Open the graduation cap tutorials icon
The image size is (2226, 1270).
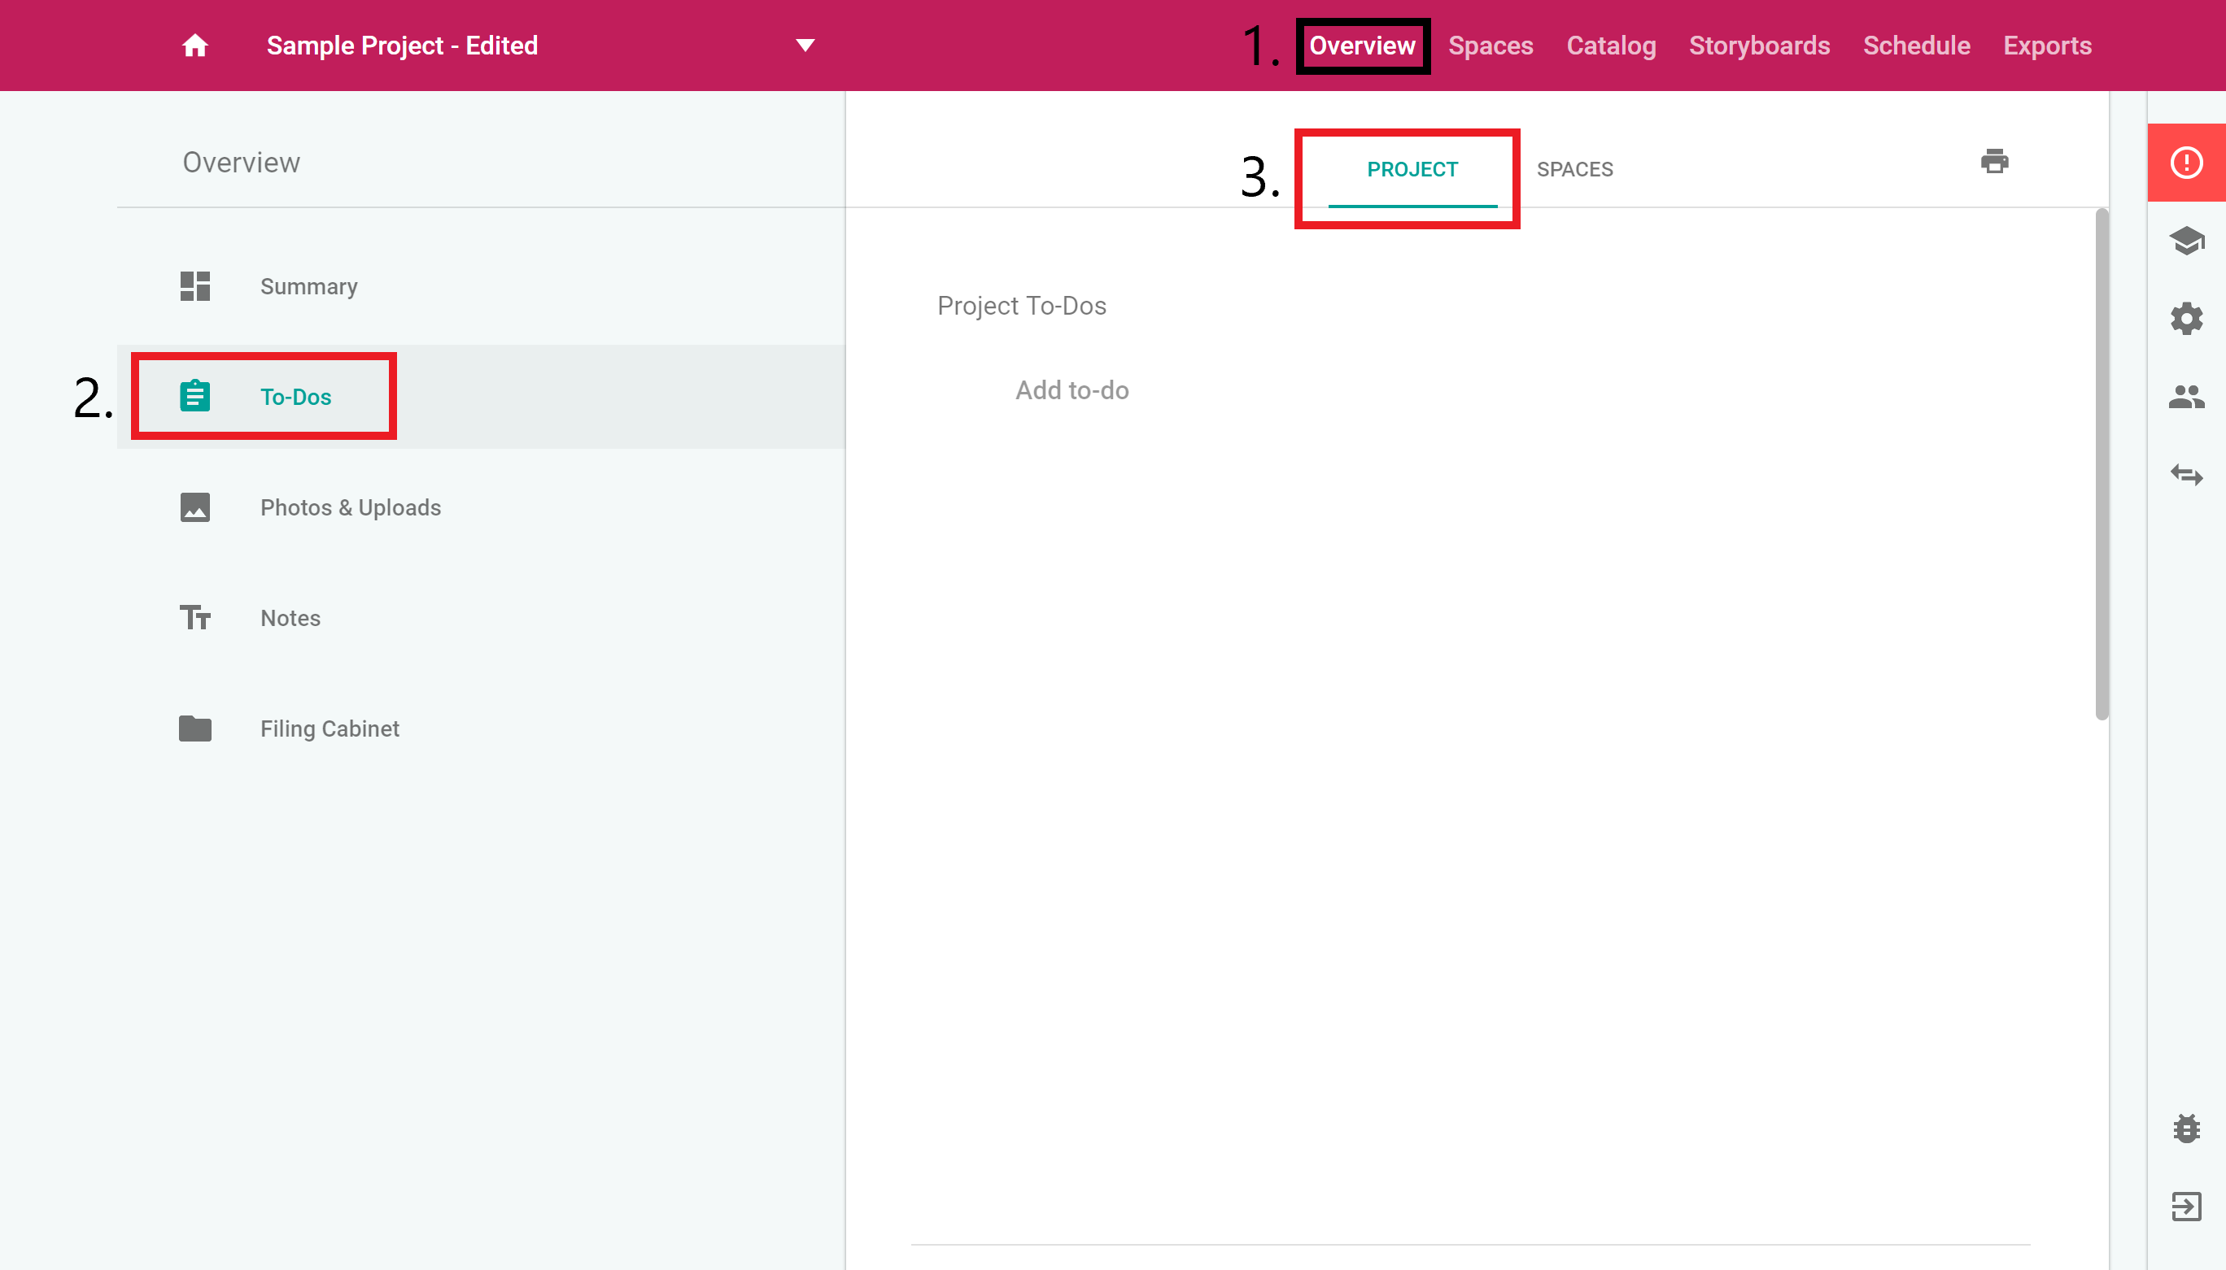coord(2186,241)
